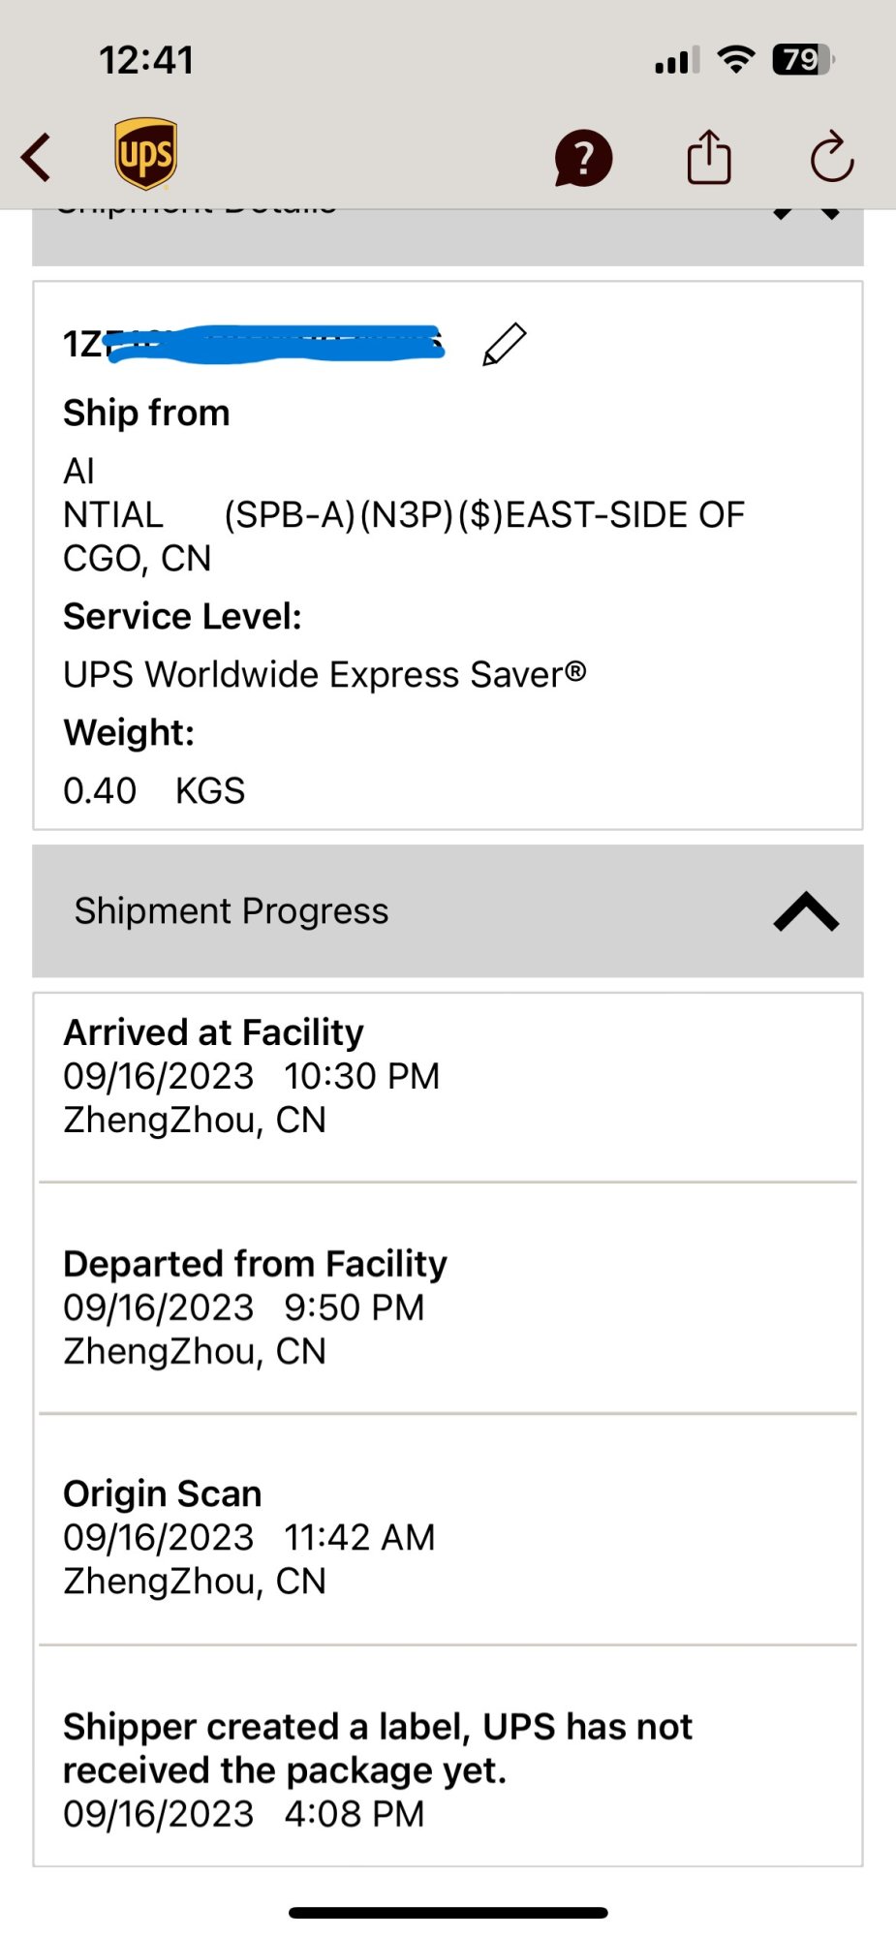Image resolution: width=896 pixels, height=1937 pixels.
Task: Tap the UPS Worldwide Express Saver text
Action: [324, 675]
